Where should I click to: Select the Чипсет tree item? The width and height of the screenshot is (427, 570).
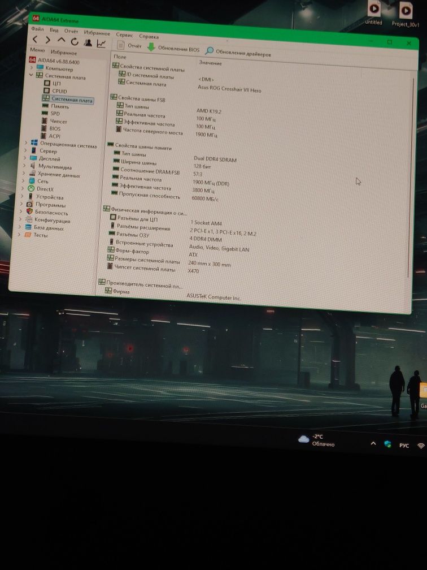(54, 121)
